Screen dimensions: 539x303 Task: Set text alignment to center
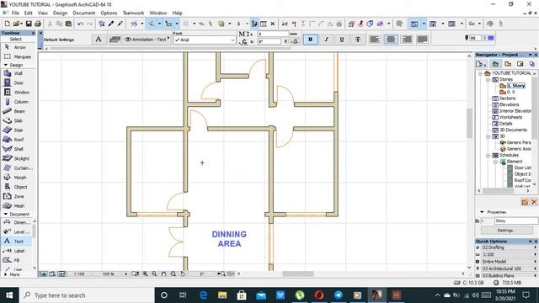[x=391, y=40]
